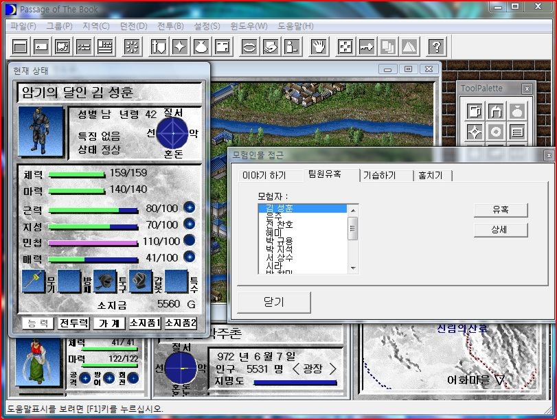This screenshot has height=420, width=557.
Task: Click the two-row list toolbar icon
Action: 84,47
